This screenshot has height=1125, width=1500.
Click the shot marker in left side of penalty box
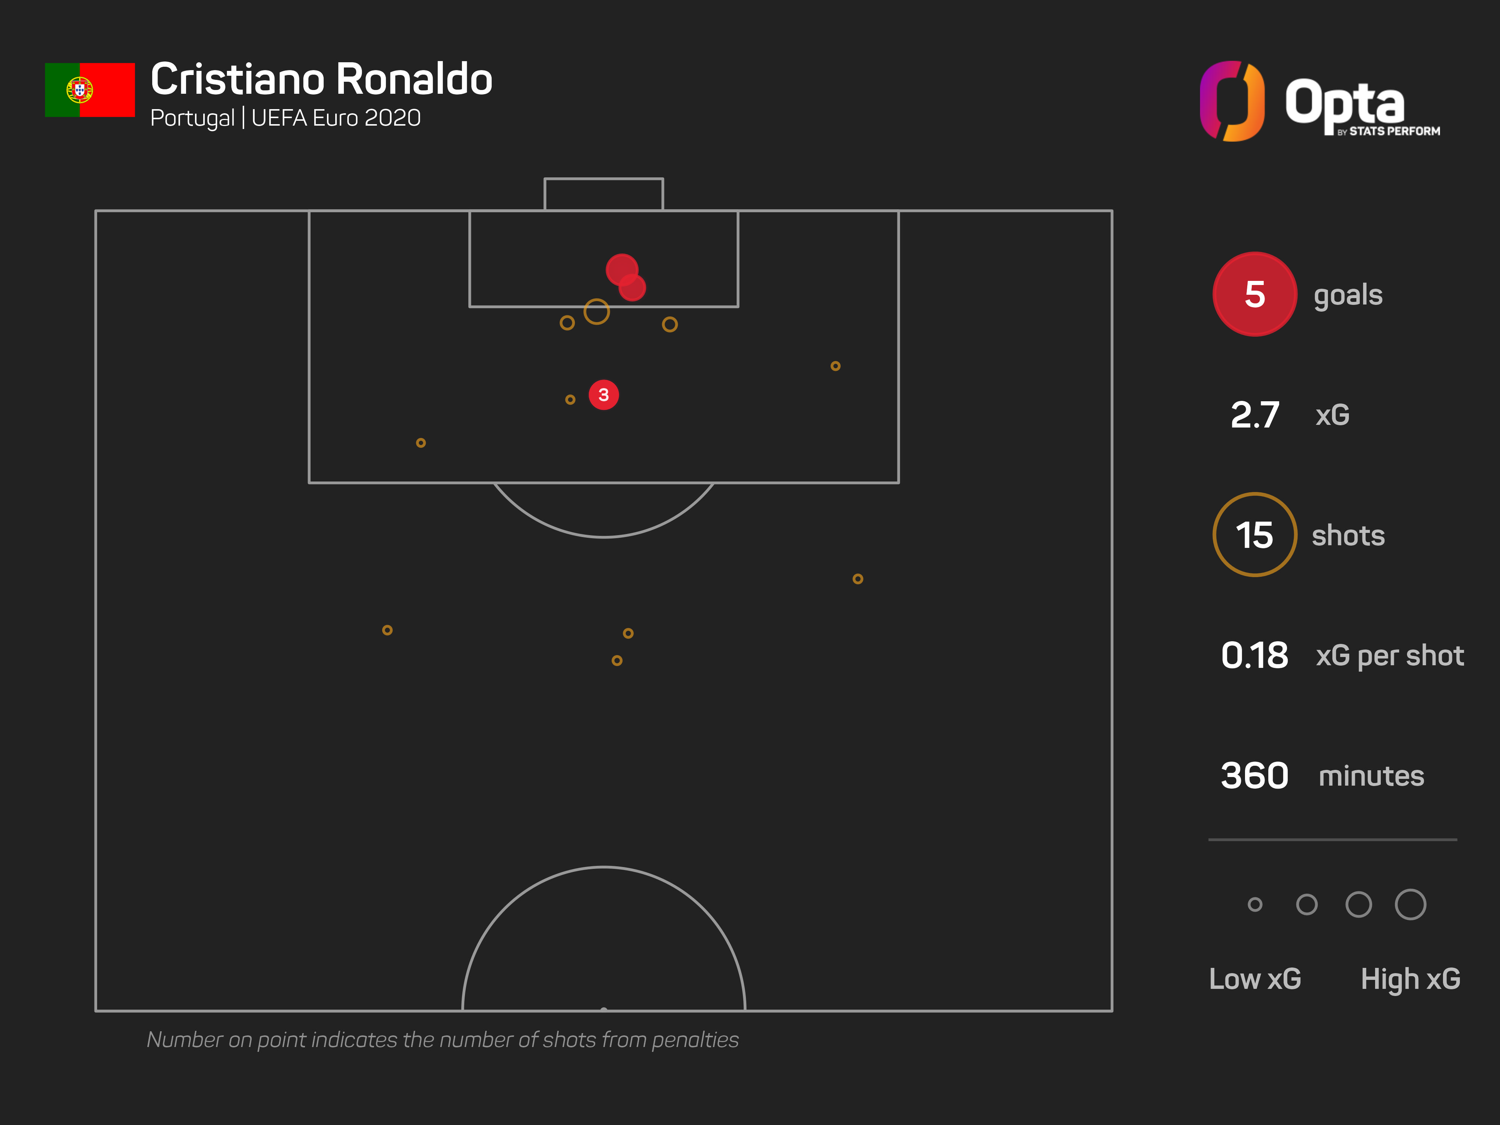click(420, 443)
